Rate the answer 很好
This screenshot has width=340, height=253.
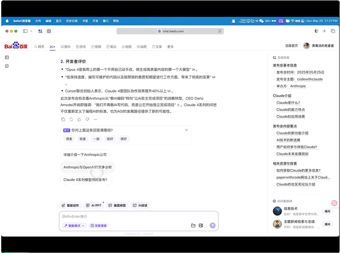click(x=123, y=139)
